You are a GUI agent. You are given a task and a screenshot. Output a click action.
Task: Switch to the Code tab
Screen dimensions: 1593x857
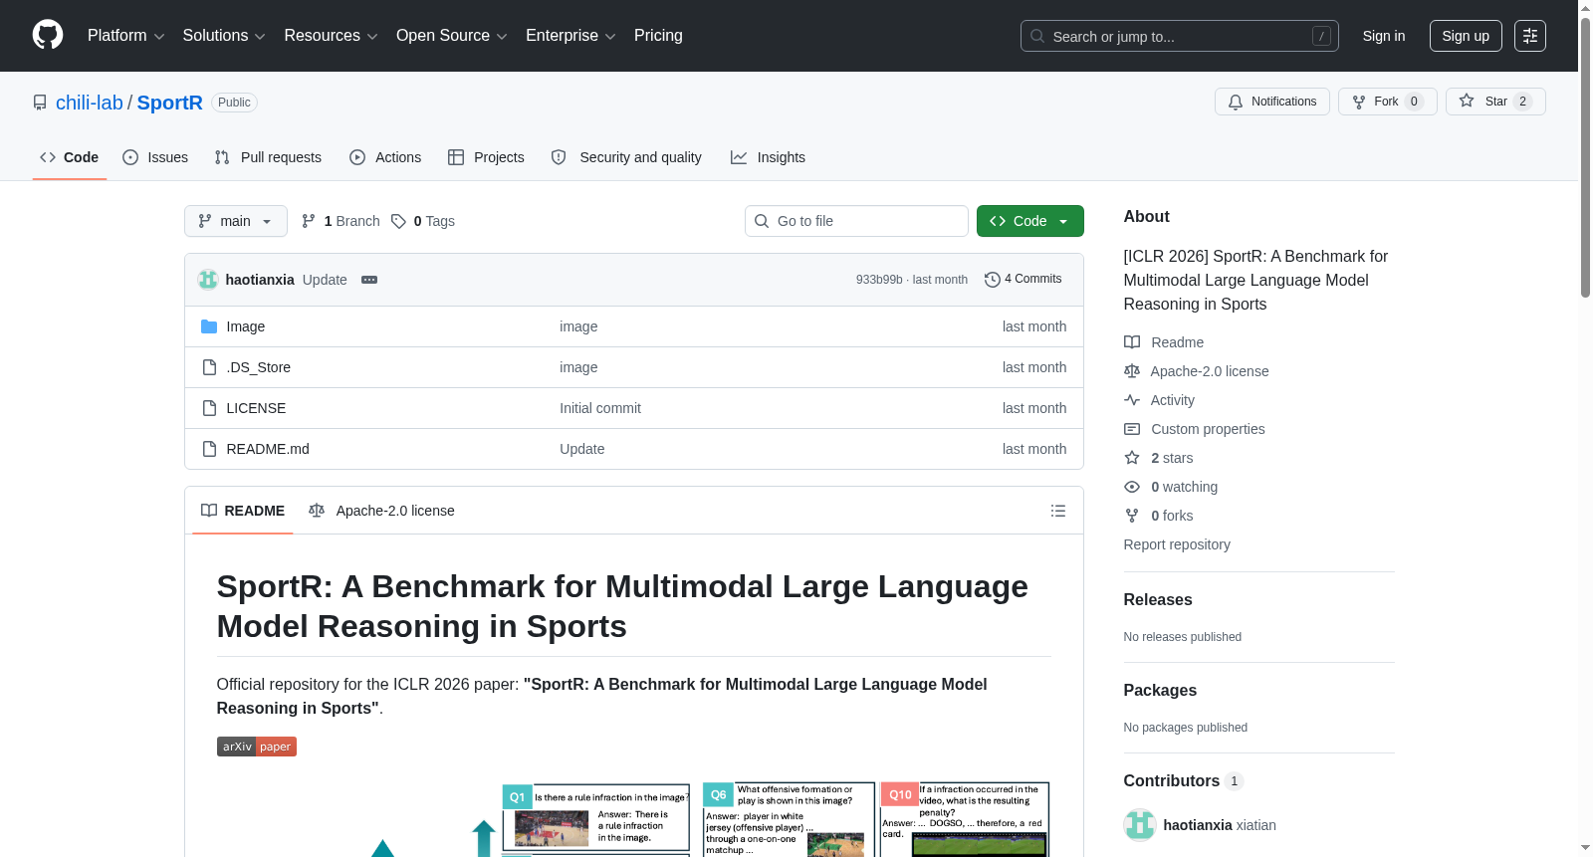click(70, 157)
